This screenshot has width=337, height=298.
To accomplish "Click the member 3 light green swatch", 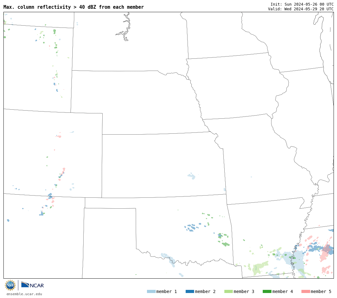I will pos(228,291).
